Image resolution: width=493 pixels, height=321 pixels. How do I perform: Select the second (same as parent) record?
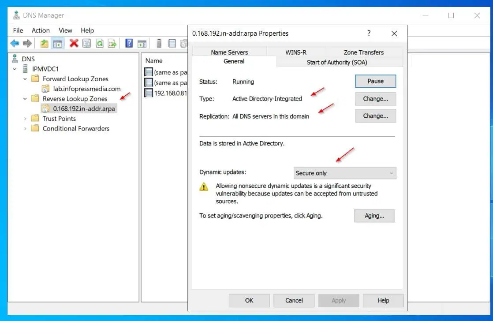(166, 83)
